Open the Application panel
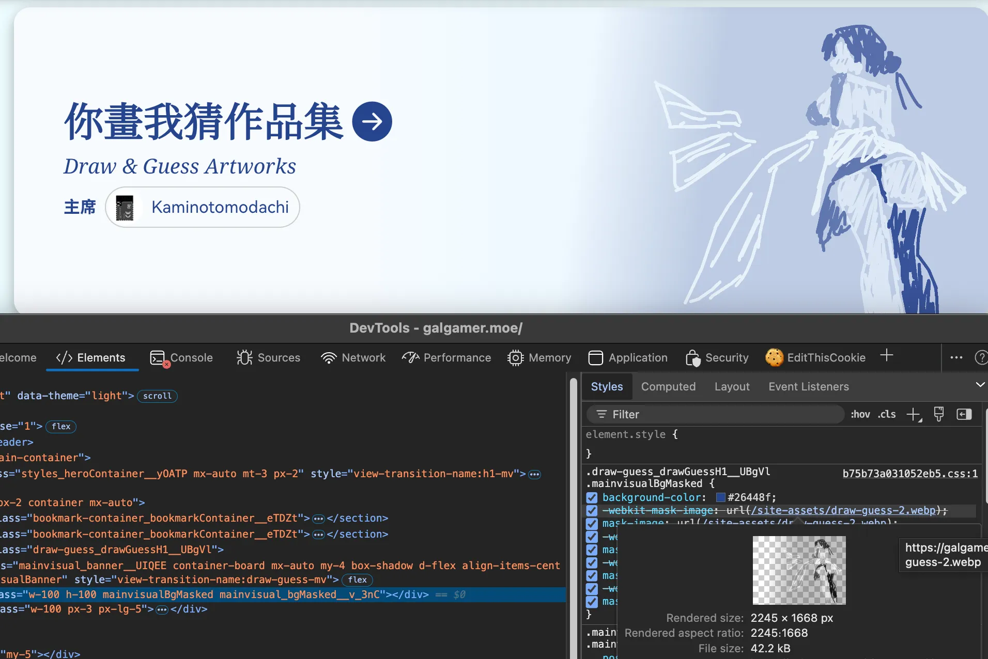This screenshot has width=988, height=659. [628, 357]
